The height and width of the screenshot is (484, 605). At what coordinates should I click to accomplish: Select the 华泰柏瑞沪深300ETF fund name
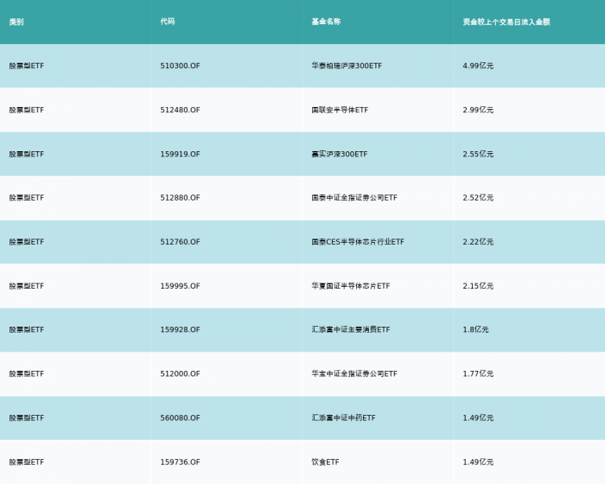pyautogui.click(x=347, y=66)
